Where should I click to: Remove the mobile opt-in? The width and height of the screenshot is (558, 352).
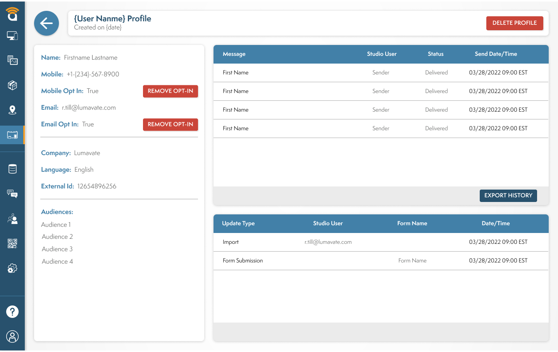point(170,91)
